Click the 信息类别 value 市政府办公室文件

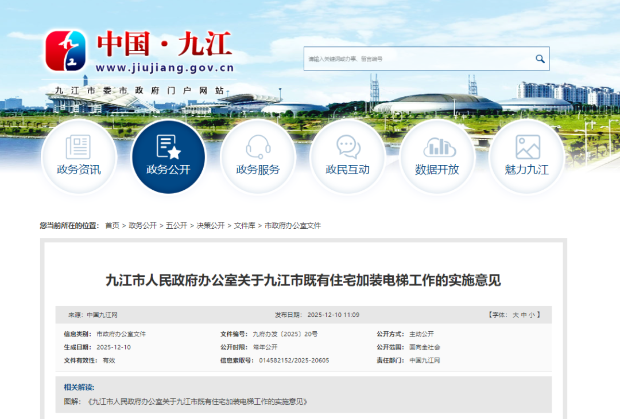[x=121, y=334]
